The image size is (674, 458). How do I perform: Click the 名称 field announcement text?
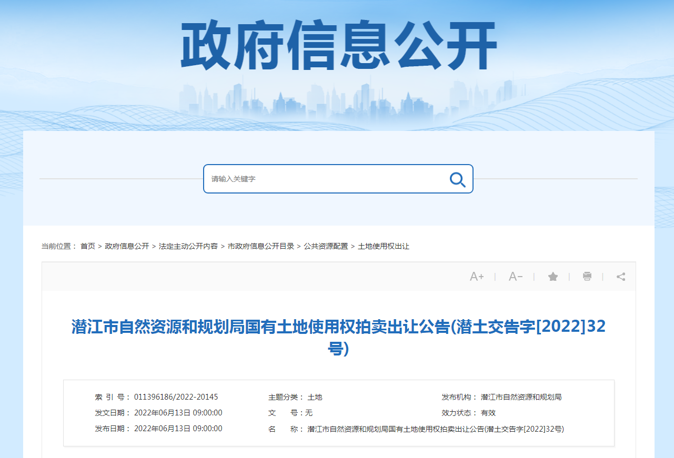coord(435,429)
